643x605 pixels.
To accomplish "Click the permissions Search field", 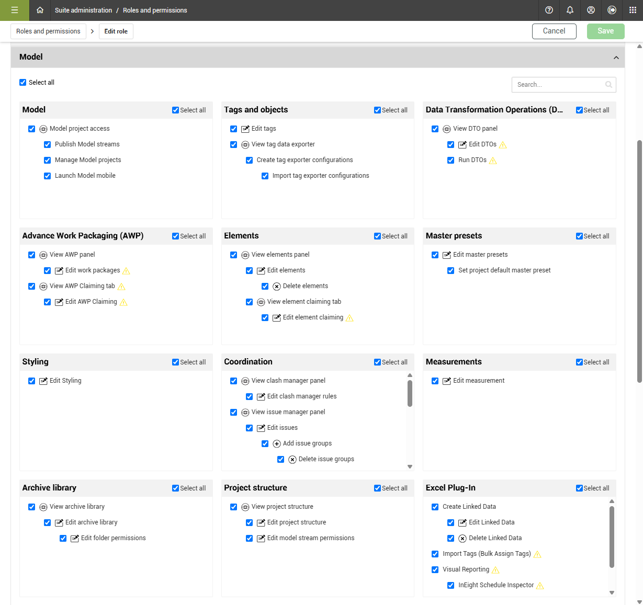I will pos(563,85).
